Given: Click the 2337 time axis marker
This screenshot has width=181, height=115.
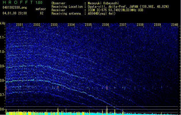Looking at the screenshot, I should [x=123, y=24].
